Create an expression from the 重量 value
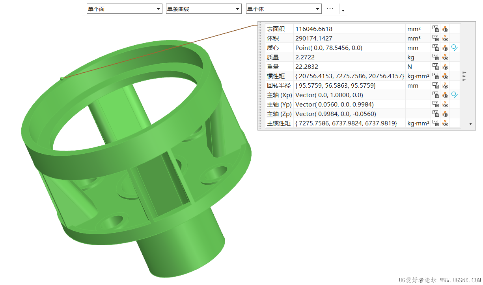This screenshot has width=483, height=285. pyautogui.click(x=436, y=66)
